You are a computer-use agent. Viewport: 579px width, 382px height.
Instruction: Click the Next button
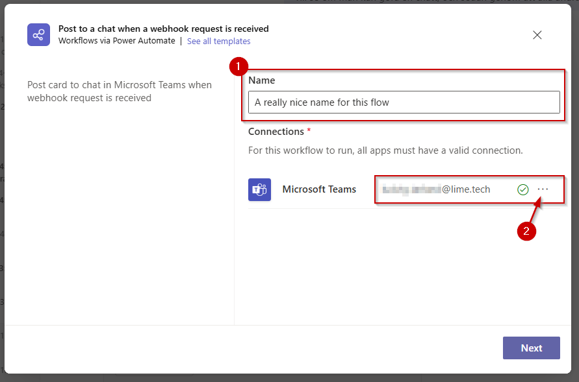532,348
